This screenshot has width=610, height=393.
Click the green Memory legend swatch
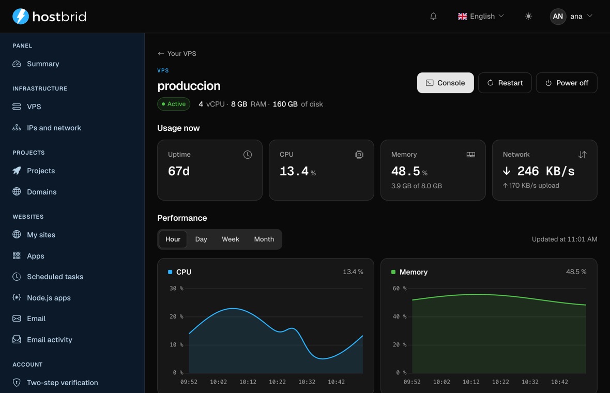click(393, 272)
